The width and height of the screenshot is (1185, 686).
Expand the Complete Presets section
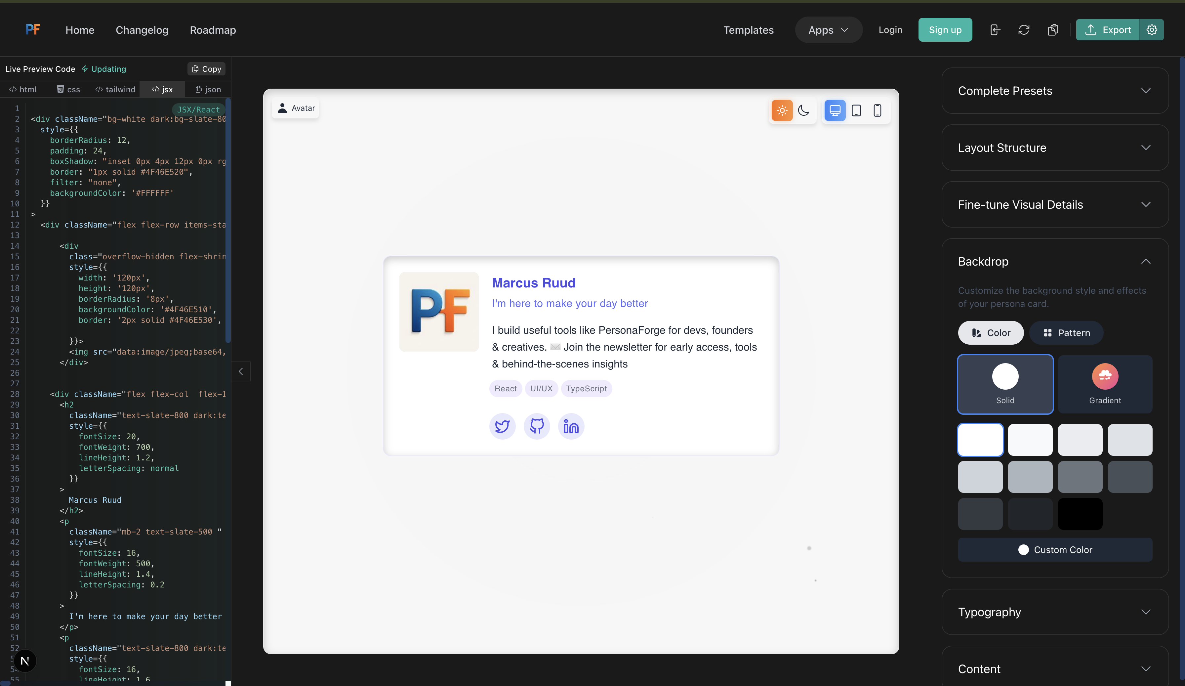1055,91
